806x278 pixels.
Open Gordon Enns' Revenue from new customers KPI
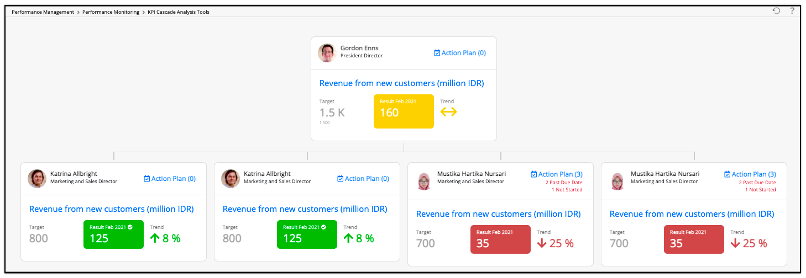(402, 83)
